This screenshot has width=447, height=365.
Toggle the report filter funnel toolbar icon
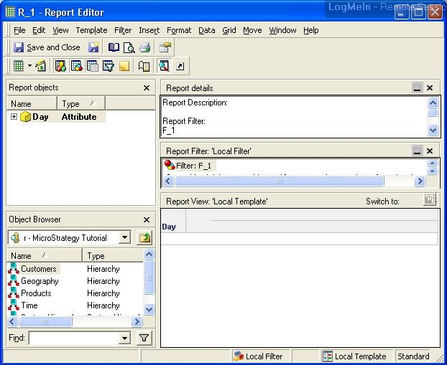point(109,66)
